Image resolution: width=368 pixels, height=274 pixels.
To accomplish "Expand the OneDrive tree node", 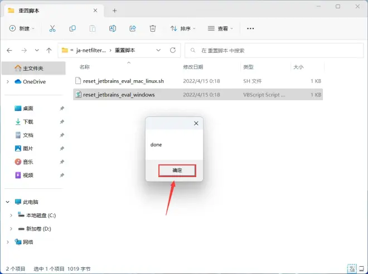I will click(x=8, y=81).
